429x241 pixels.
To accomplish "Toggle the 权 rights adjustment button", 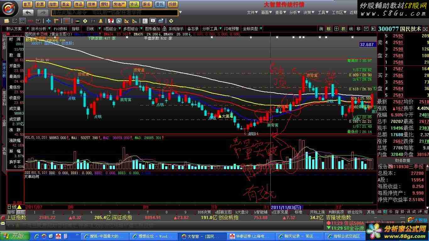I will pos(344,29).
